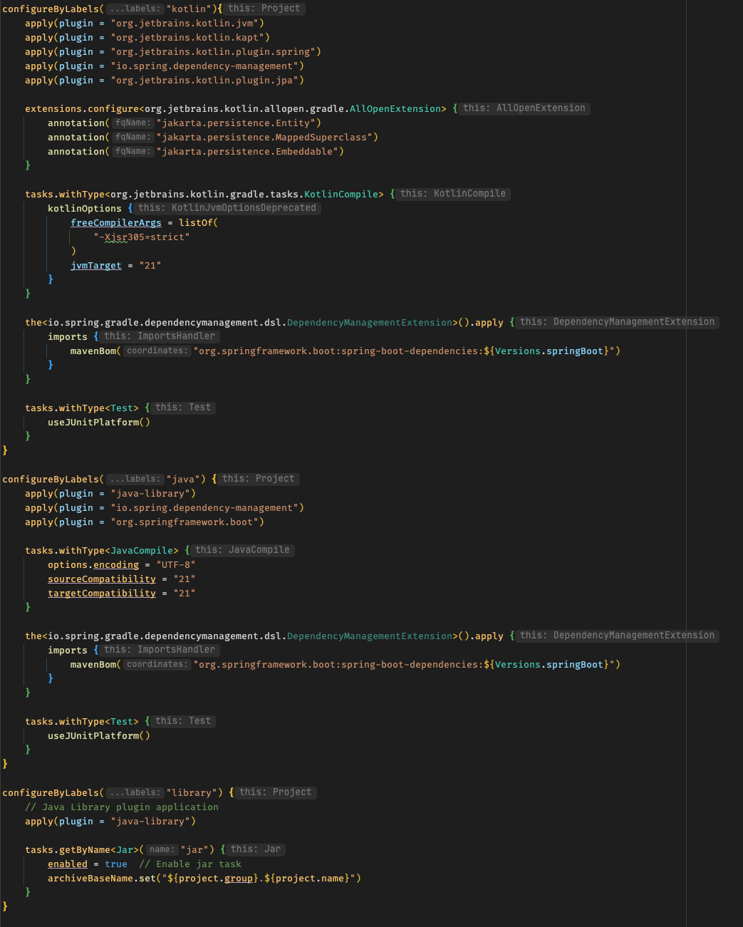Click the "org.springframework.boot" plugin string
Viewport: 743px width, 927px height.
coord(185,522)
